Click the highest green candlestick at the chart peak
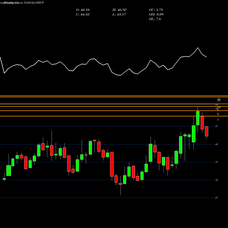 click(198, 118)
